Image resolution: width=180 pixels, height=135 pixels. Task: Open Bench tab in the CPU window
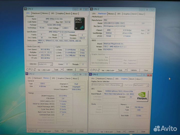click(68, 13)
